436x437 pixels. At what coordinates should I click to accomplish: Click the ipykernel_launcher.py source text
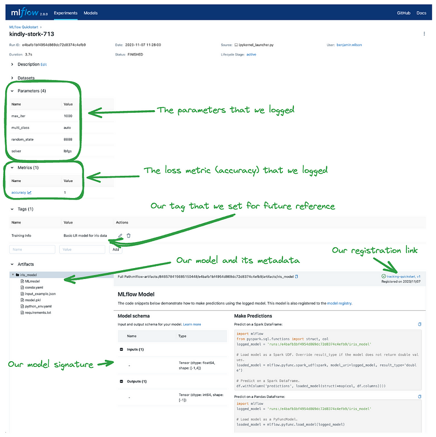(x=256, y=45)
